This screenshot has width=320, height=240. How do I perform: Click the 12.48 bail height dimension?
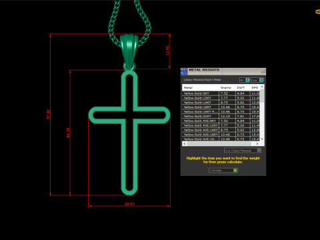click(167, 51)
